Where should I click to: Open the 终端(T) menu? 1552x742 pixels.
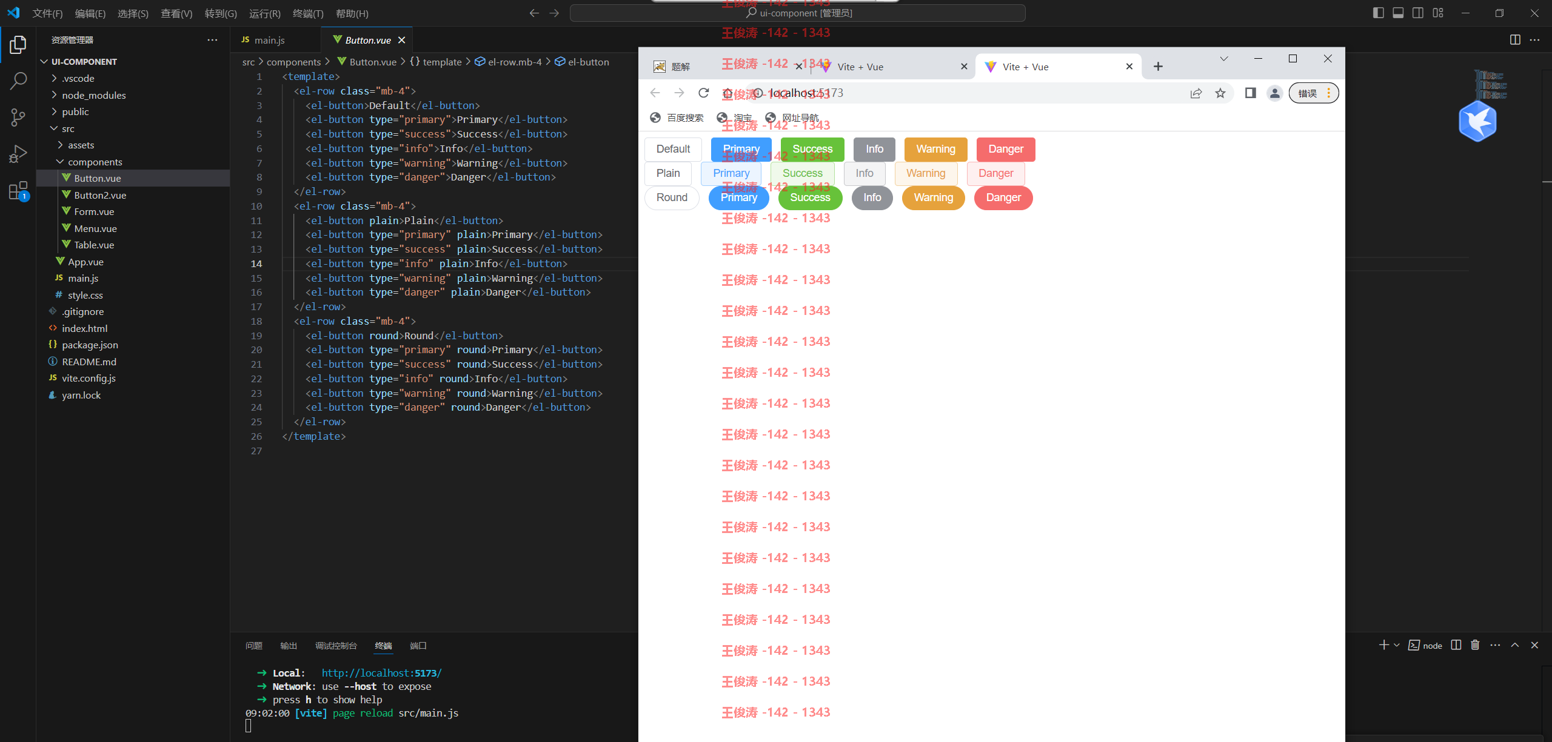[308, 13]
